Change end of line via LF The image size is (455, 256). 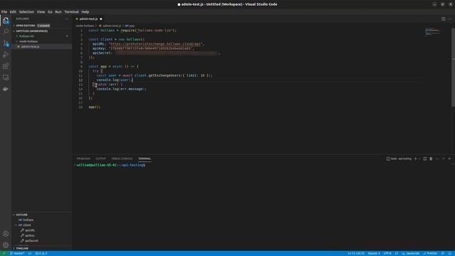point(397,253)
